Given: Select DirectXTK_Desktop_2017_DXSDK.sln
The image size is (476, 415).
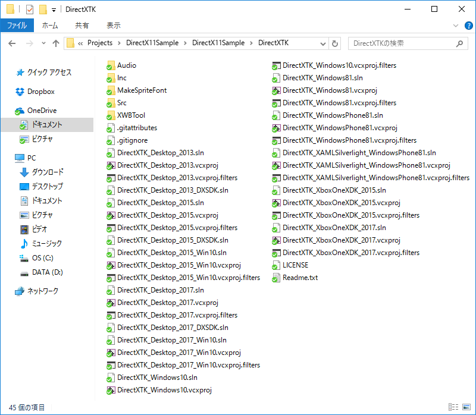Looking at the screenshot, I should point(168,328).
